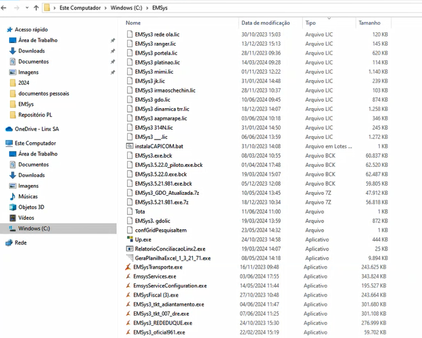The height and width of the screenshot is (338, 422).
Task: Click EMSys3_oficial961.exe application icon
Action: [x=128, y=332]
